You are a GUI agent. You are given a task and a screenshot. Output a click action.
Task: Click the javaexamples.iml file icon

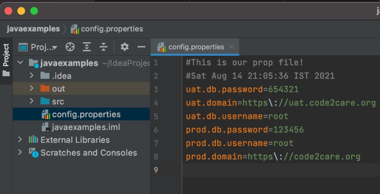point(45,127)
